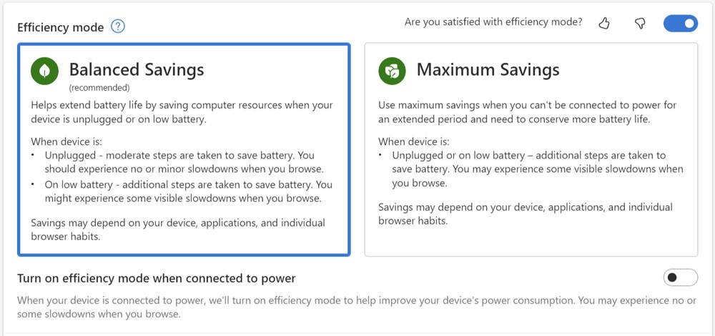The height and width of the screenshot is (336, 715).
Task: Enable efficiency mode when connected to power
Action: 681,277
